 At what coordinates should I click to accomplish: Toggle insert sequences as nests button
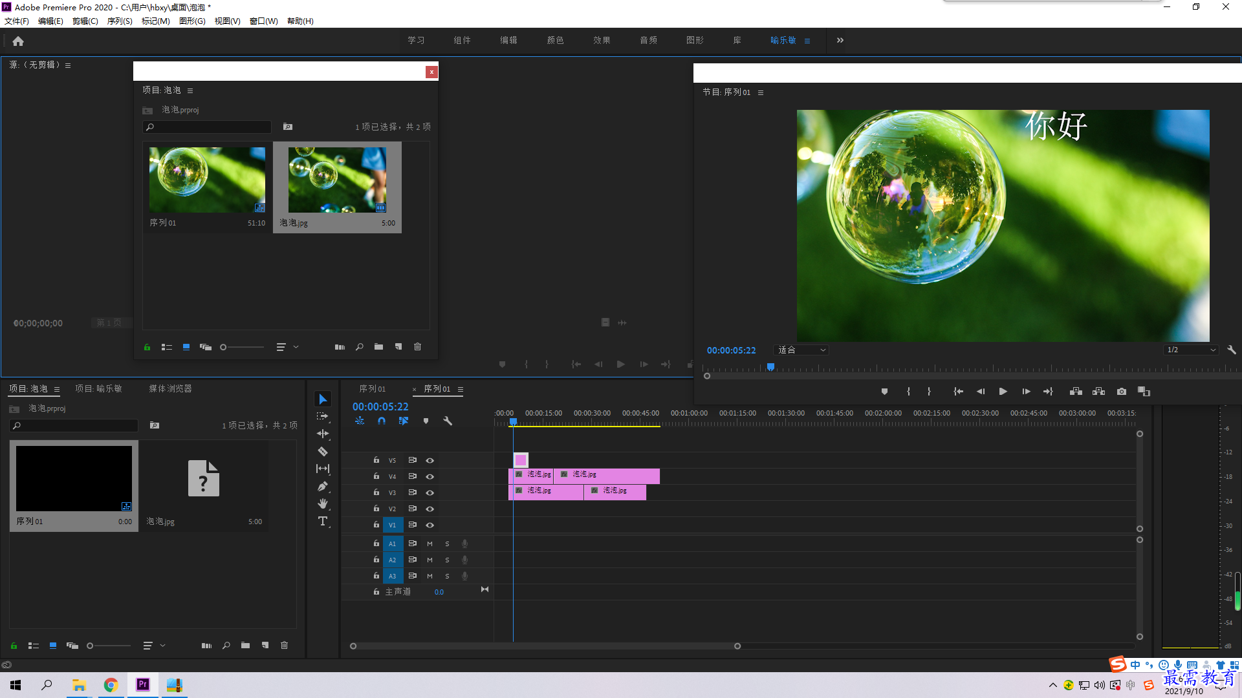click(360, 421)
